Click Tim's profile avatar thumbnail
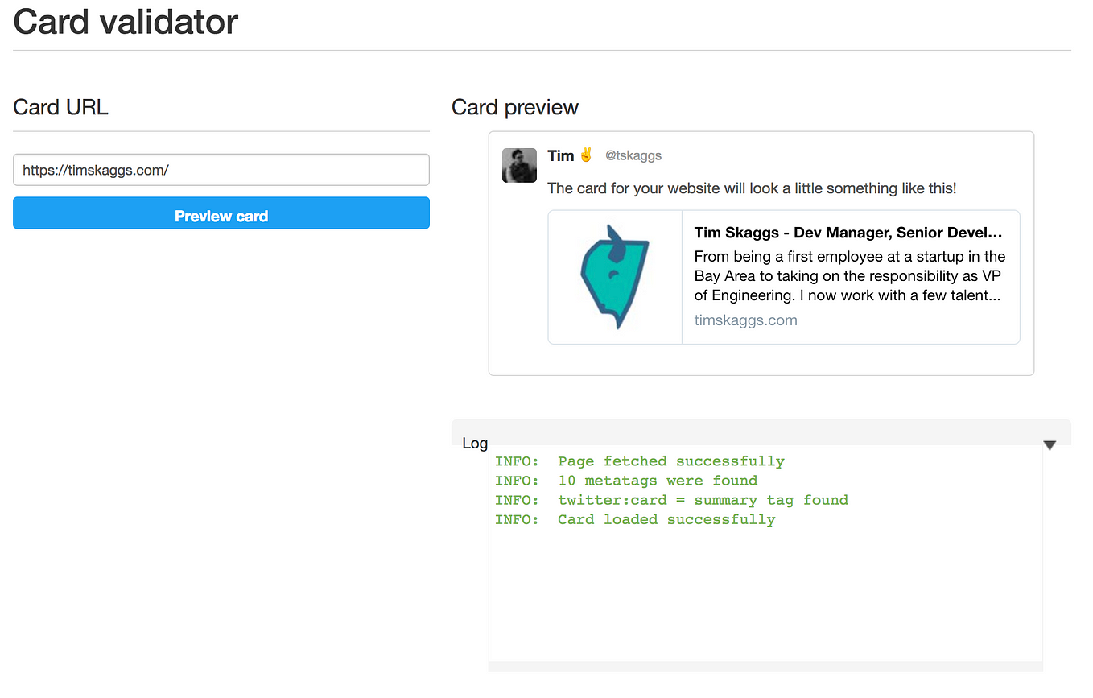1093x698 pixels. [x=519, y=164]
